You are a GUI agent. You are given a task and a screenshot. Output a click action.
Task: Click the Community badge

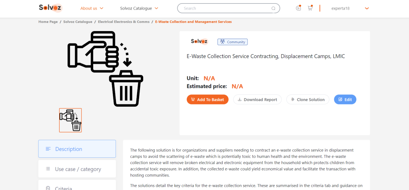pos(232,42)
